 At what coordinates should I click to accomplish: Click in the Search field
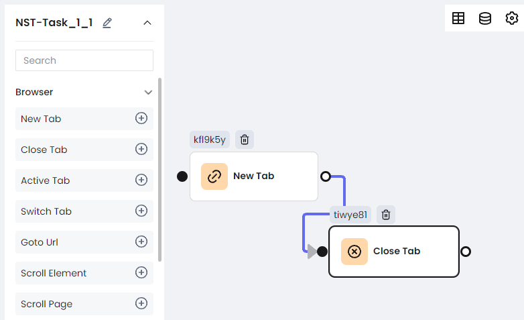pos(84,60)
